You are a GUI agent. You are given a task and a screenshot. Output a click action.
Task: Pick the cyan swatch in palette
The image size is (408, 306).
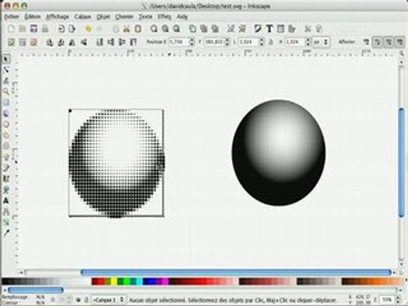coord(139,281)
